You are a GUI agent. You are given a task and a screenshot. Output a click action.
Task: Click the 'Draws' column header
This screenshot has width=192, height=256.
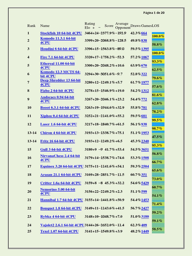click(135, 26)
